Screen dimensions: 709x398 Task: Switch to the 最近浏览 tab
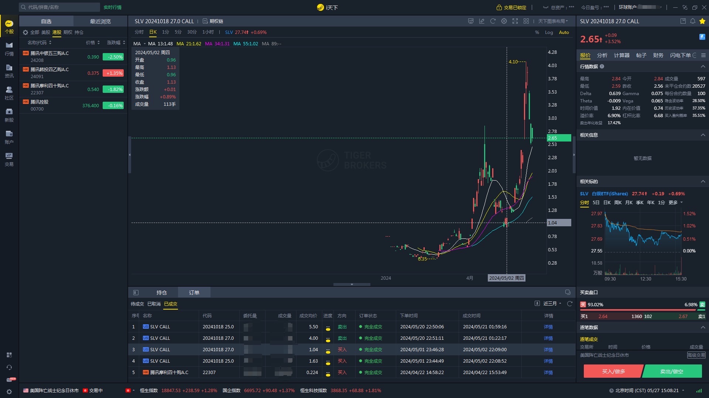[x=100, y=21]
